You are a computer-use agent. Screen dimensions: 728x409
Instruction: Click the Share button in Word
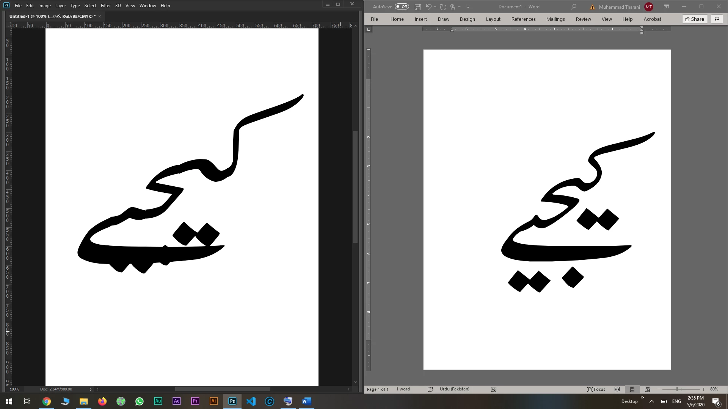click(x=695, y=19)
